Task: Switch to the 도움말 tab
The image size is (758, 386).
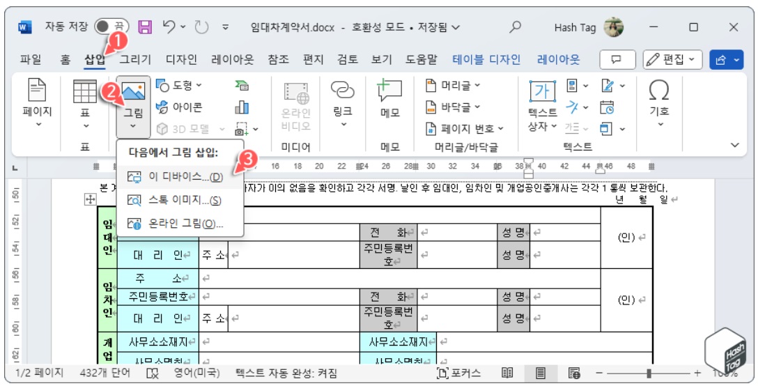Action: point(421,59)
